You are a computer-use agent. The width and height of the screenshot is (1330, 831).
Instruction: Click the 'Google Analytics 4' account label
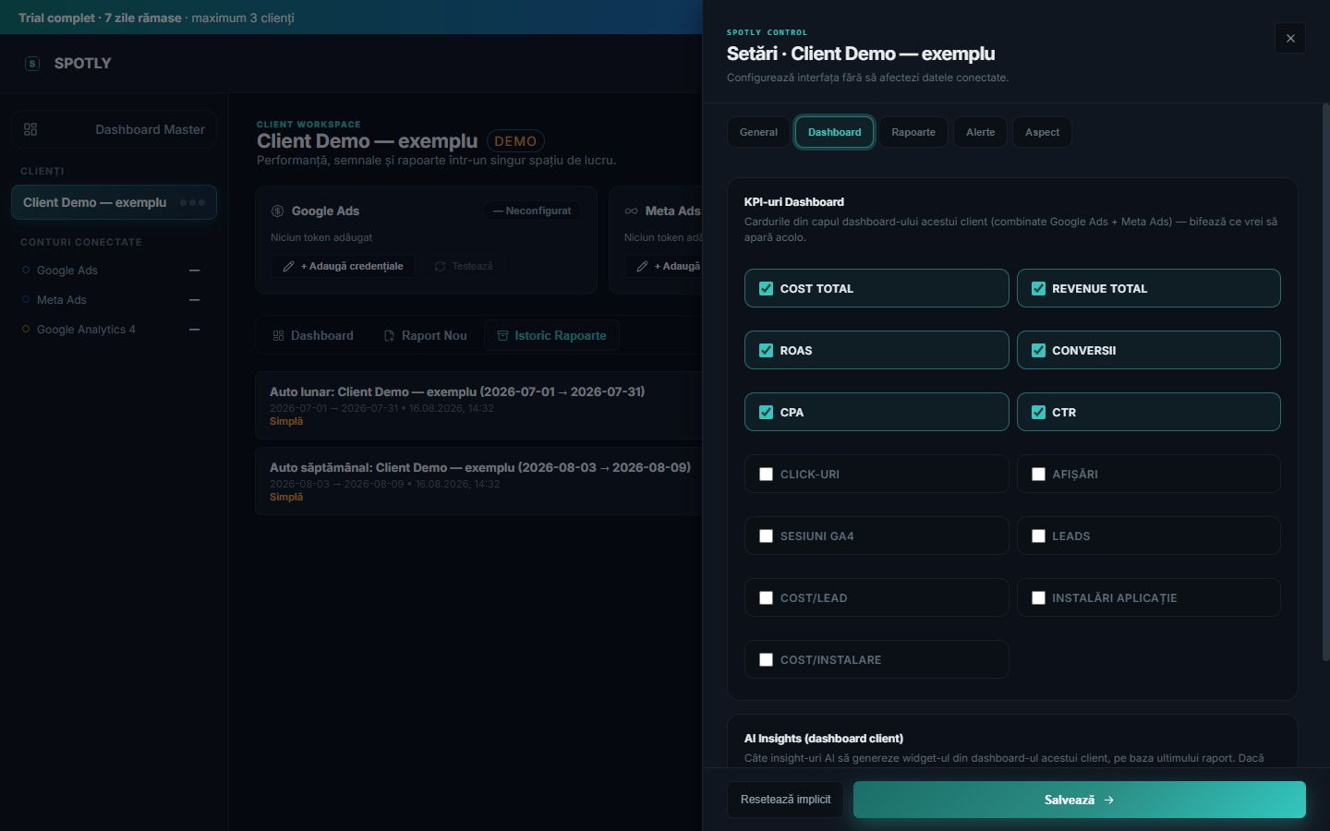coord(86,330)
